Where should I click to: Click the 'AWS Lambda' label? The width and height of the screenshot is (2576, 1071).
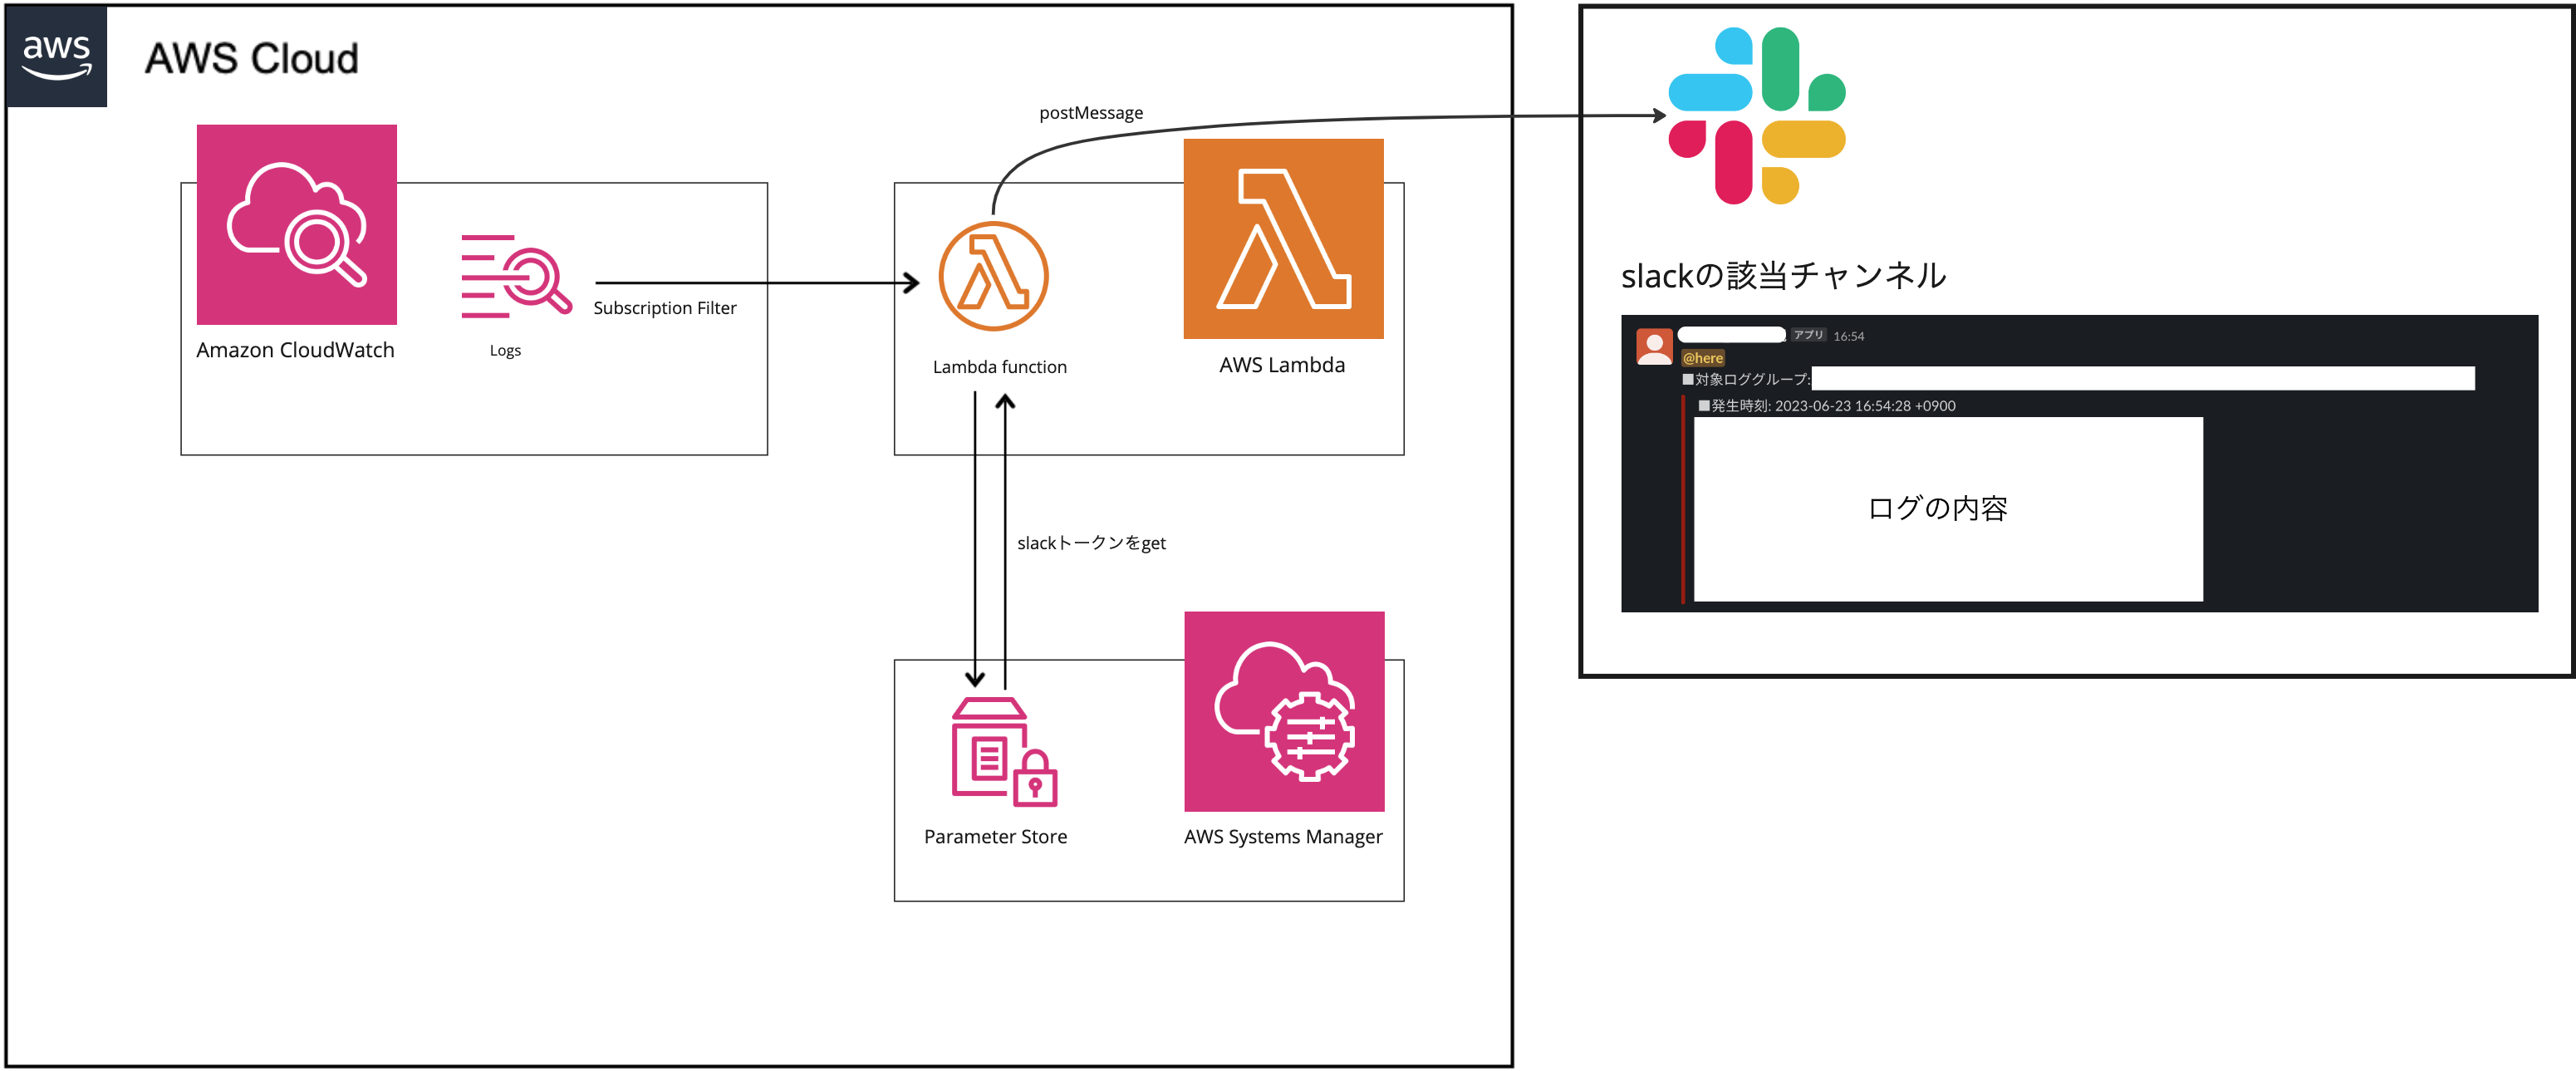click(1282, 365)
